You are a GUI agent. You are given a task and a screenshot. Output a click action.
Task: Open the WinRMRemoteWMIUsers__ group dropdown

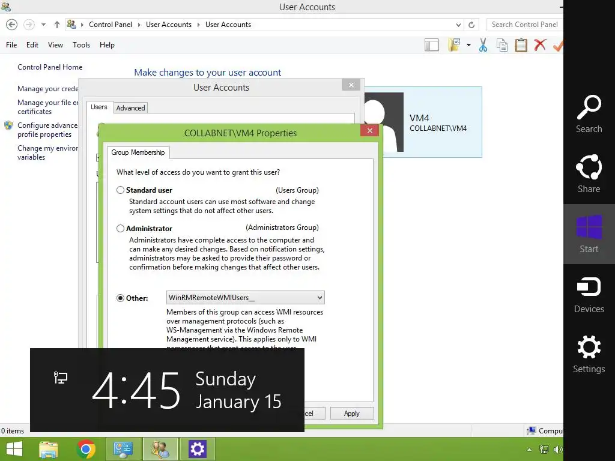coord(246,298)
